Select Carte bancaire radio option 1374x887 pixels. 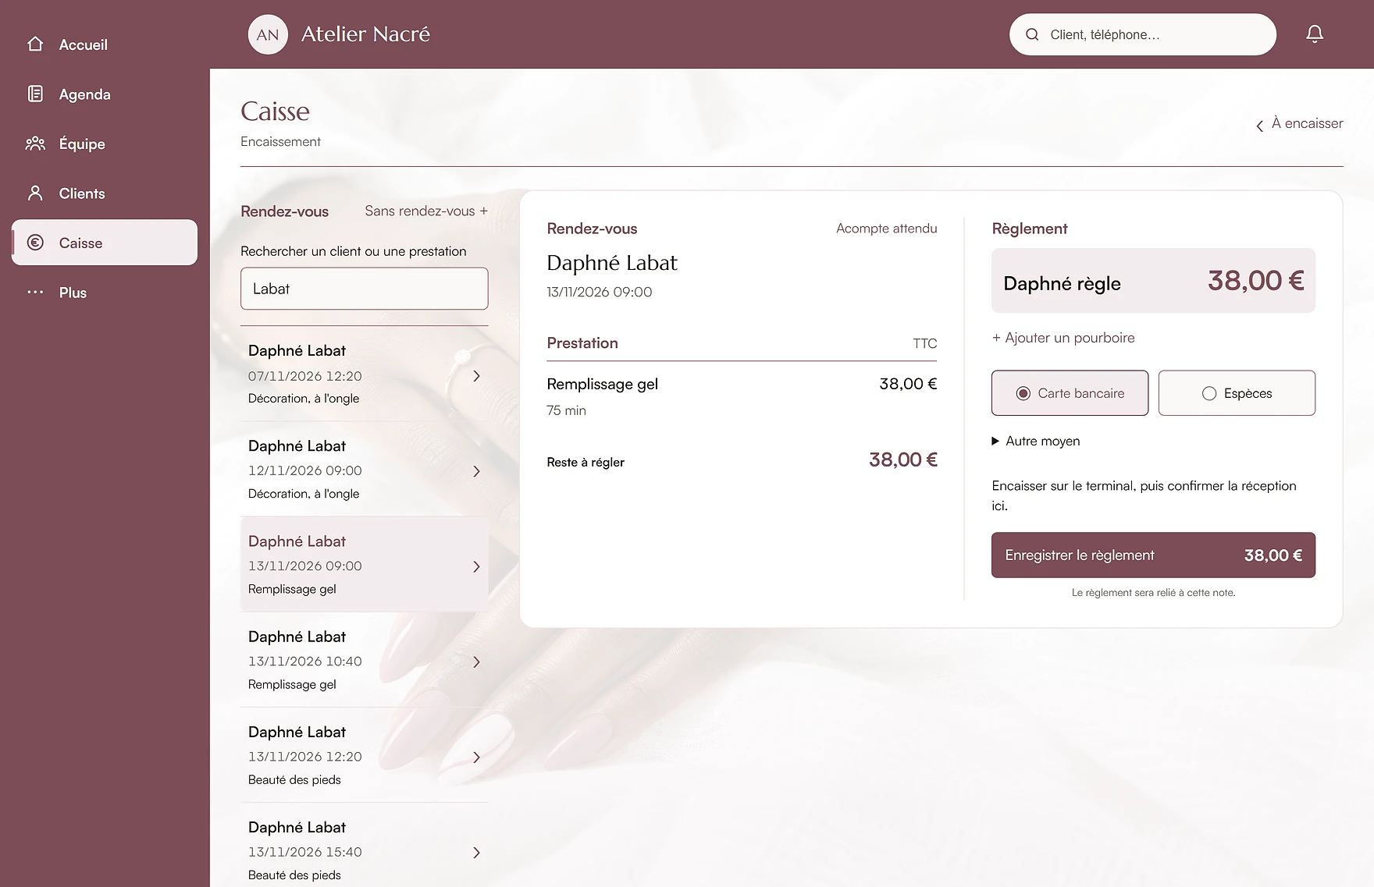[x=1070, y=393]
